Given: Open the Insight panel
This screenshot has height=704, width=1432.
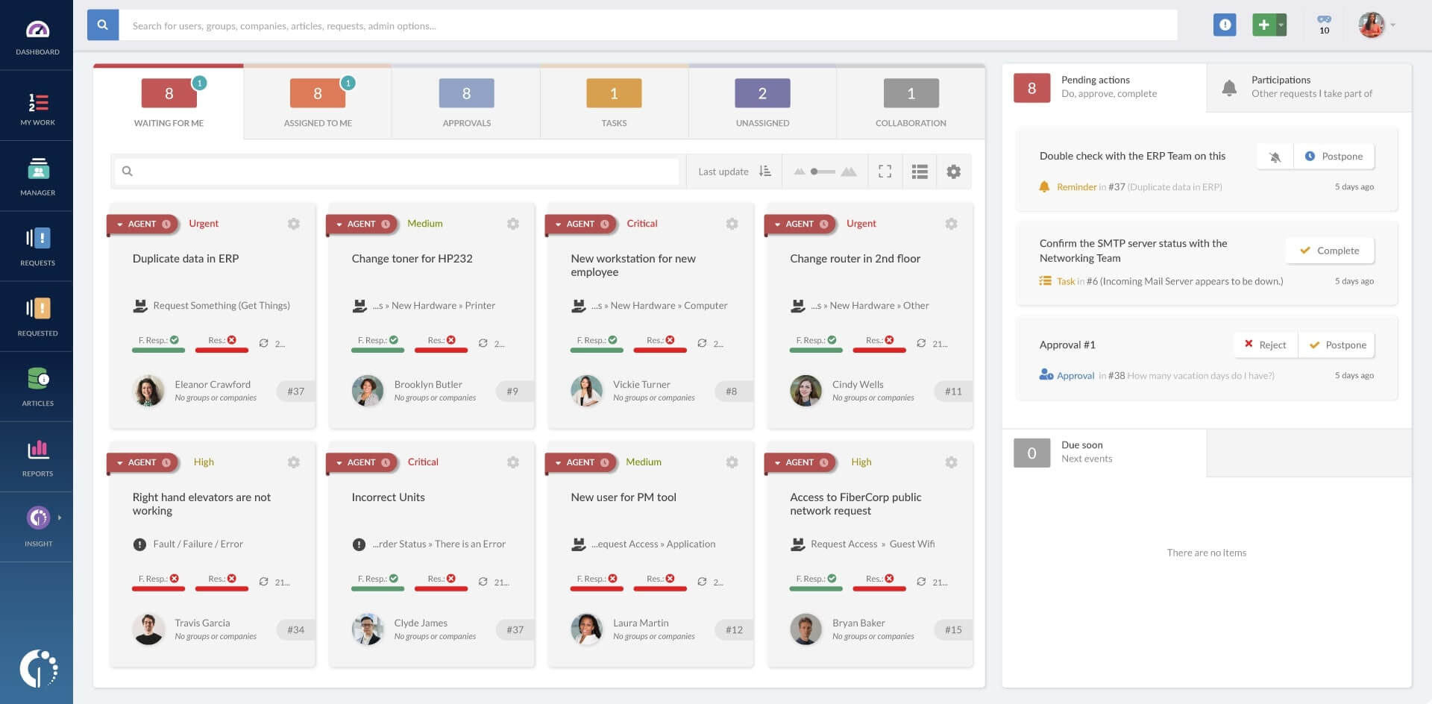Looking at the screenshot, I should pyautogui.click(x=37, y=522).
